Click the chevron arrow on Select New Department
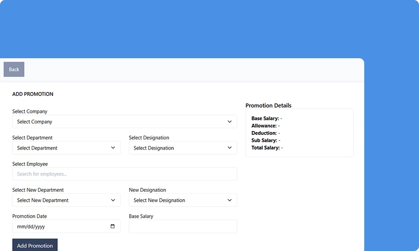This screenshot has height=251, width=419. [x=113, y=200]
